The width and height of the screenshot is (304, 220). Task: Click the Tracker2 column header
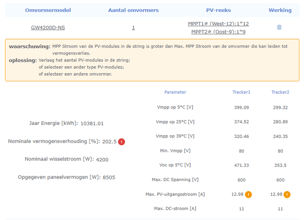(280, 92)
